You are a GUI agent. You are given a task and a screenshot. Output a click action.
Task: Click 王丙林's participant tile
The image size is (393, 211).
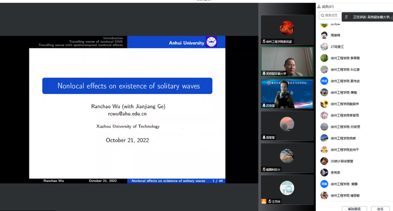(x=287, y=189)
